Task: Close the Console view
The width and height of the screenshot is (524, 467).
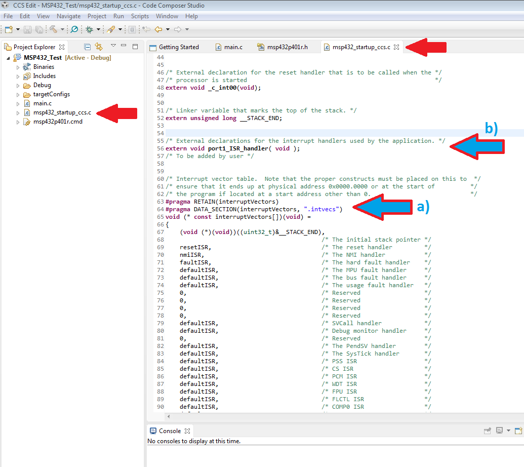Action: [x=187, y=431]
